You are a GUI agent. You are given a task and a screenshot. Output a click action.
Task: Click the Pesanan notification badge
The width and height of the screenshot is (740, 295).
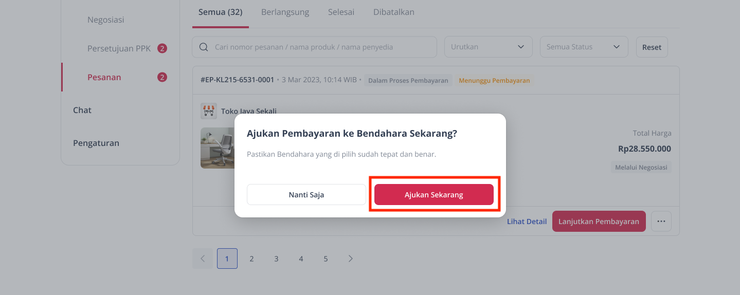pos(162,78)
